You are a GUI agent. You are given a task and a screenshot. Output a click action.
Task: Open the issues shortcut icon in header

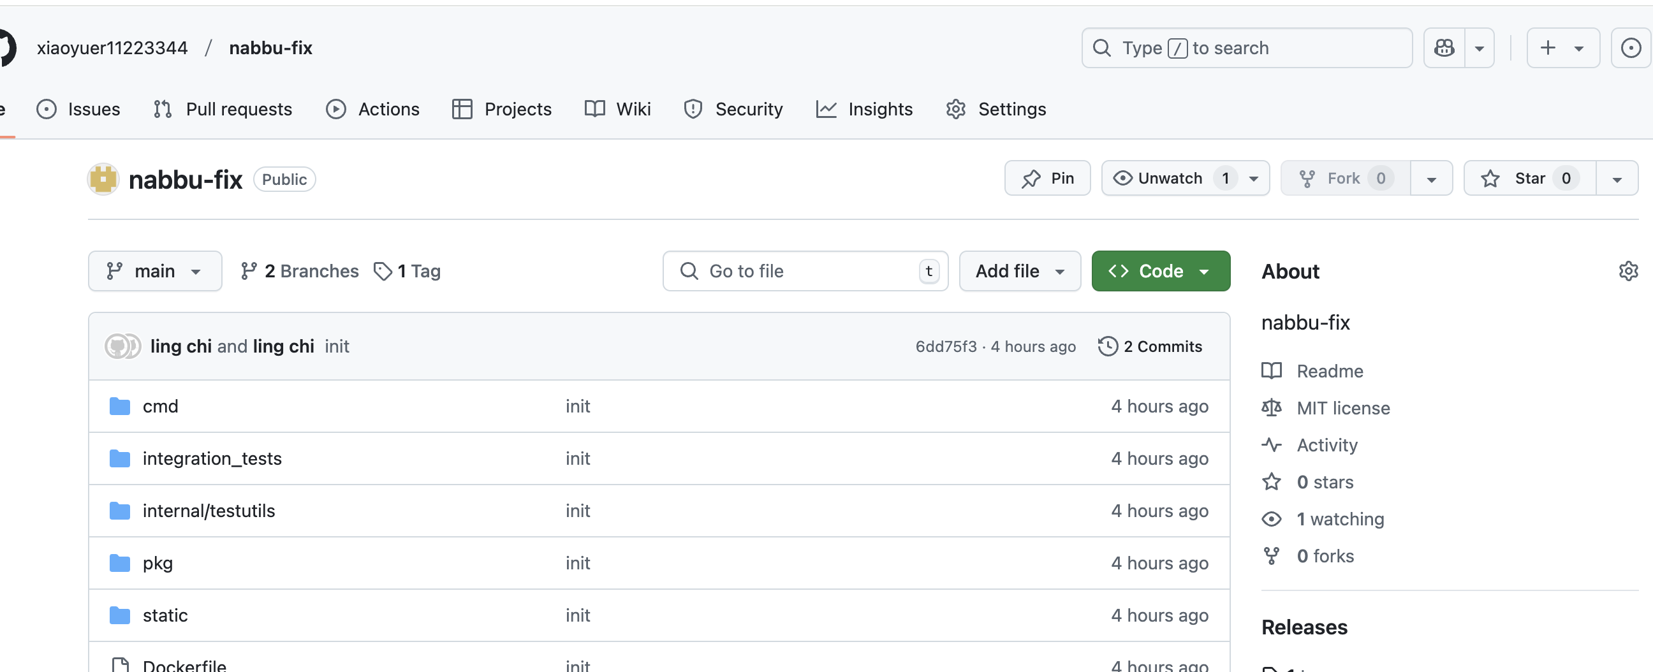tap(1631, 48)
